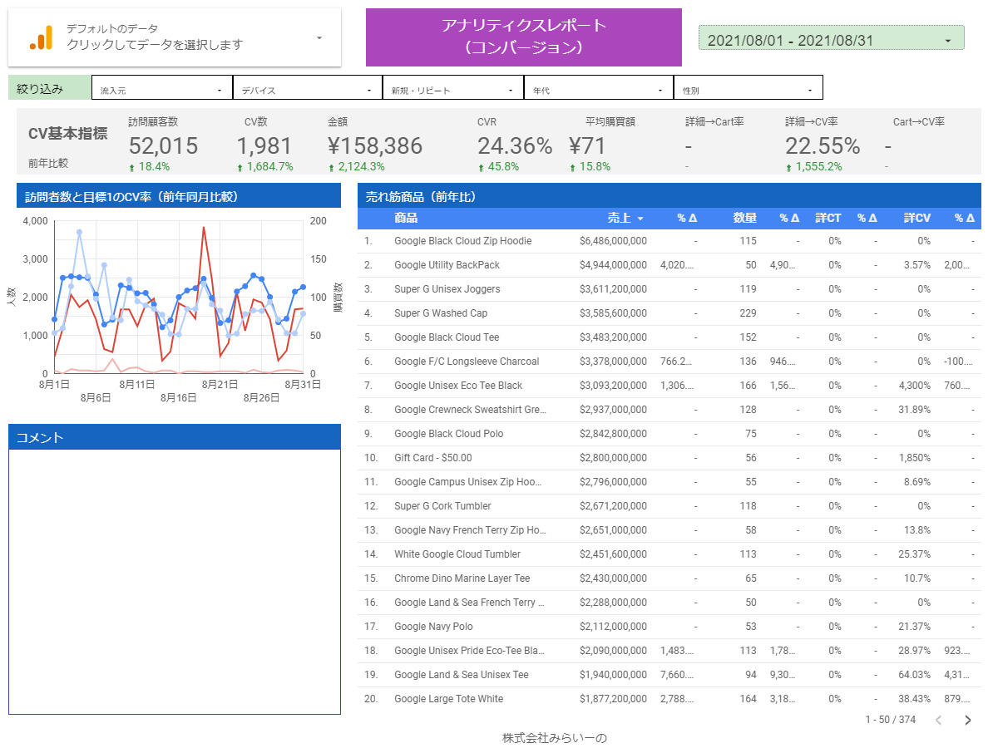Sort table by 数量 column header

pyautogui.click(x=745, y=219)
